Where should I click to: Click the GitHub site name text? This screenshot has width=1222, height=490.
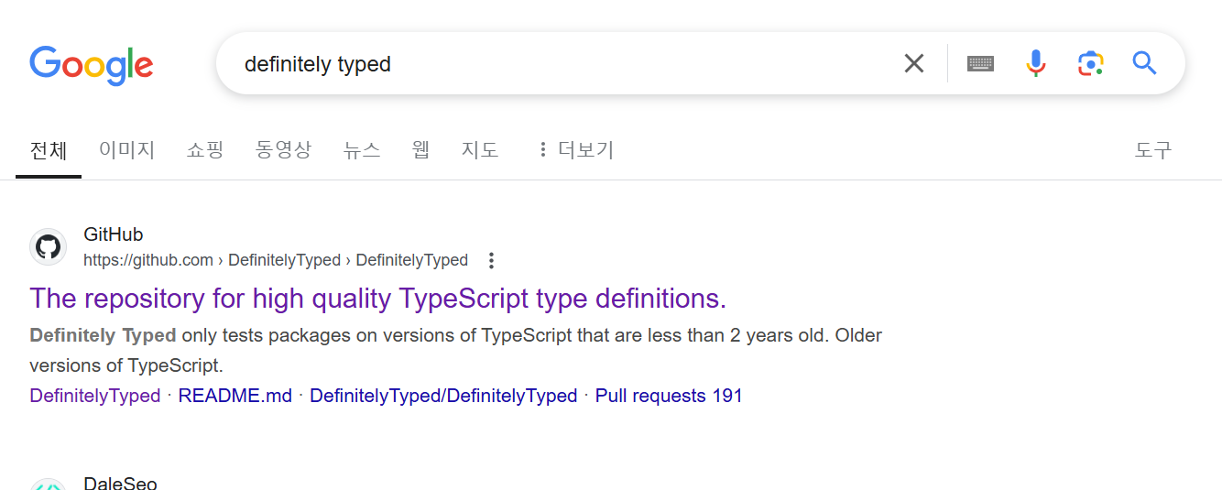pos(114,234)
